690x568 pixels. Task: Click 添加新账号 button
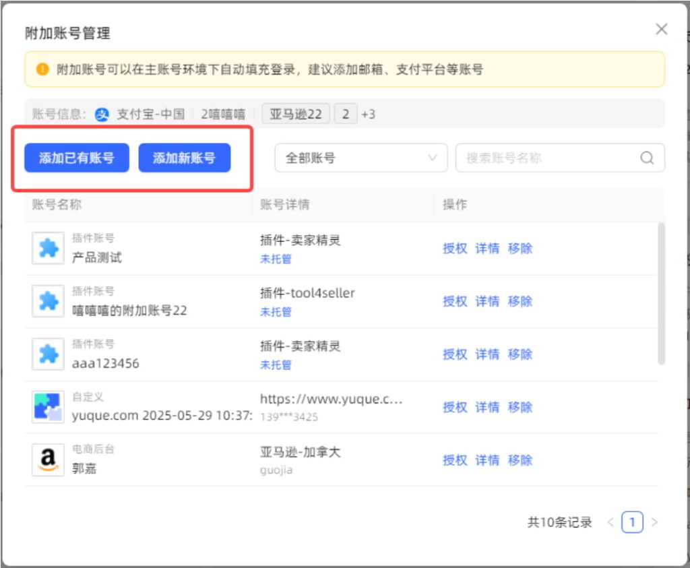click(185, 158)
